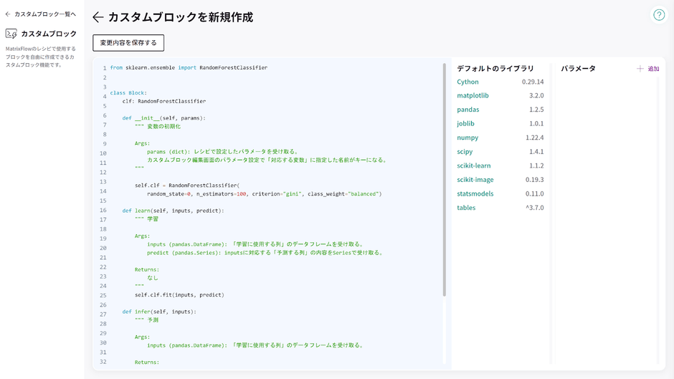Click the joblib library entry
674x379 pixels.
(x=465, y=123)
